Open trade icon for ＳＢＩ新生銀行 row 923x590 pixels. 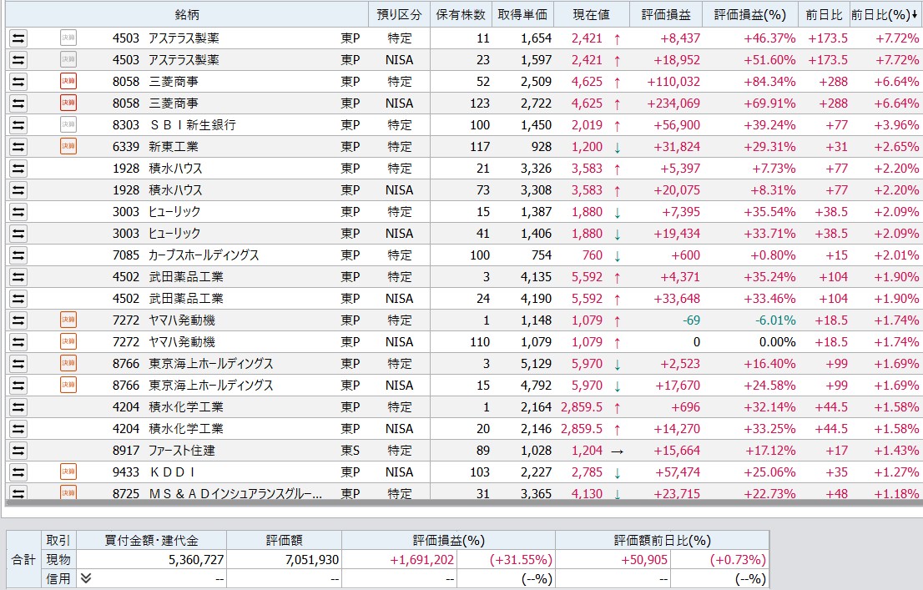click(18, 125)
